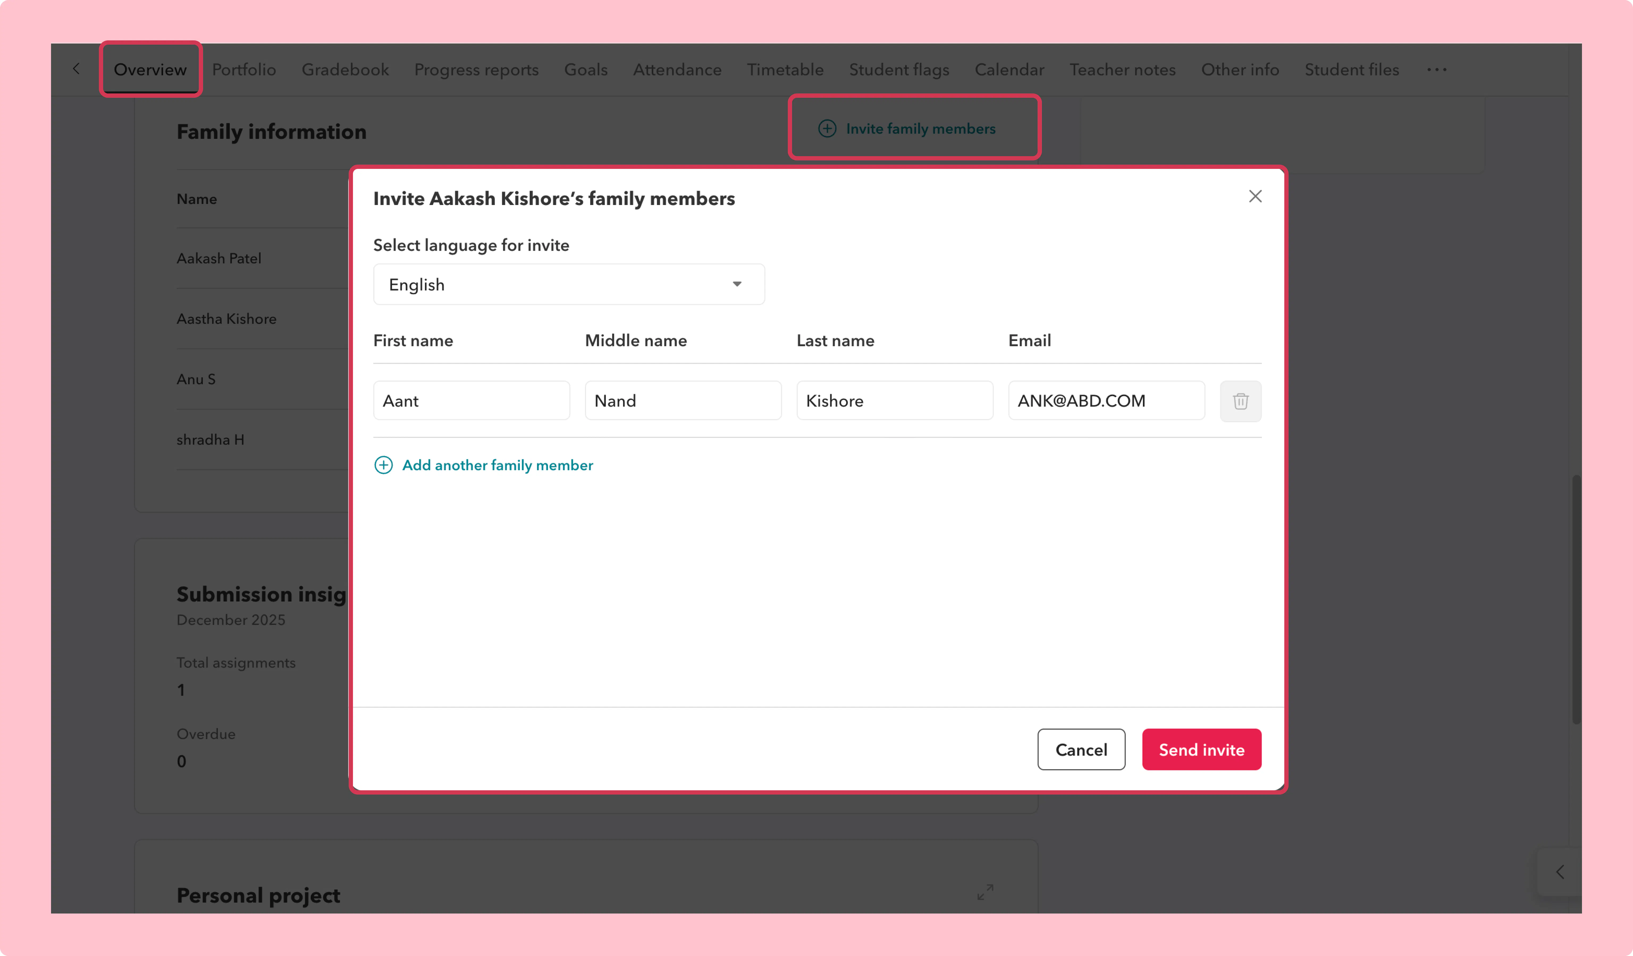Screen dimensions: 1633x956
Task: Click the Family information heading
Action: (272, 131)
